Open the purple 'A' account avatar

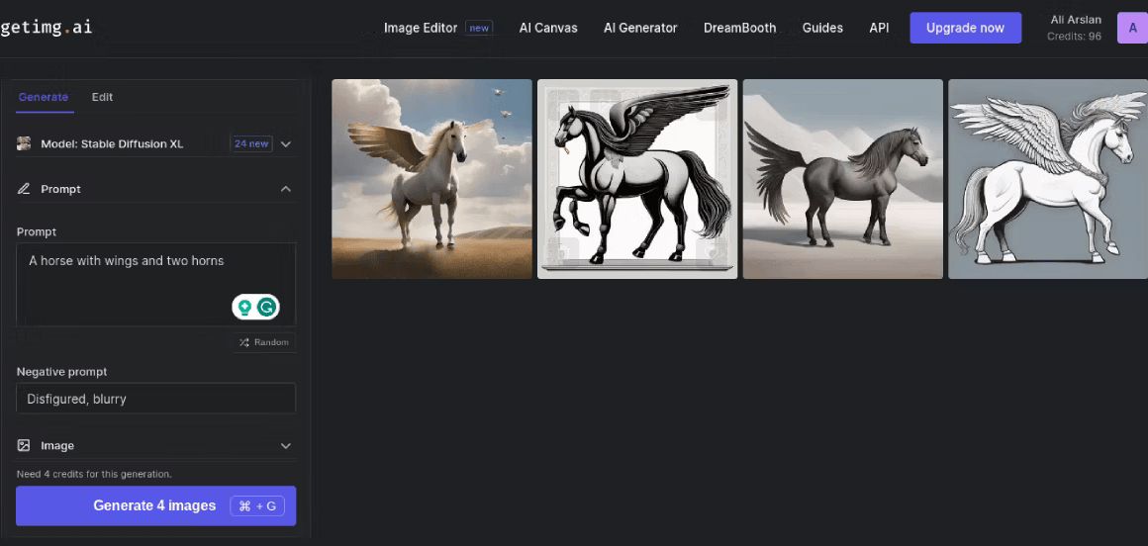1132,28
